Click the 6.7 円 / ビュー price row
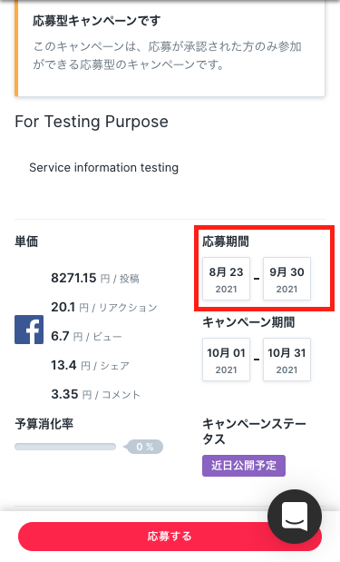 coord(86,336)
